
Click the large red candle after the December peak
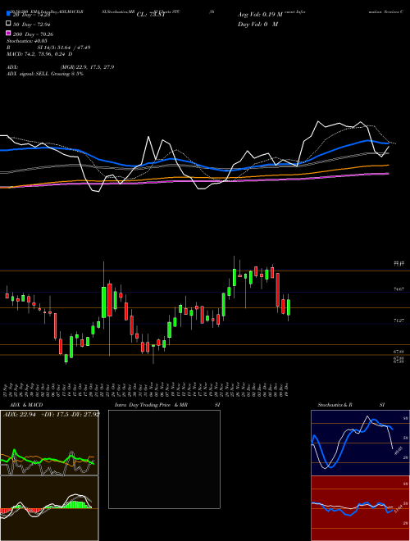[x=277, y=289]
